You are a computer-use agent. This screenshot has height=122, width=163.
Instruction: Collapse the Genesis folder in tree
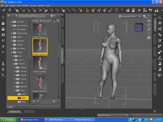tap(13, 64)
